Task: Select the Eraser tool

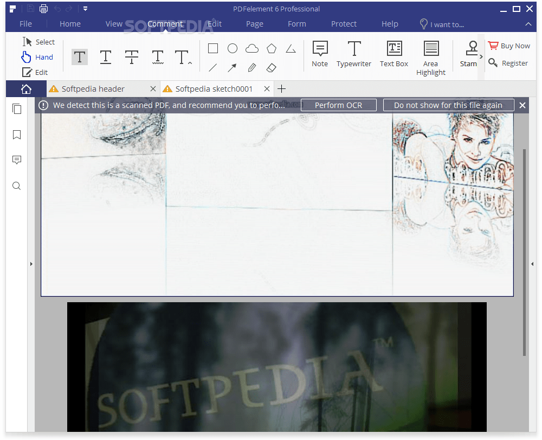Action: [272, 68]
